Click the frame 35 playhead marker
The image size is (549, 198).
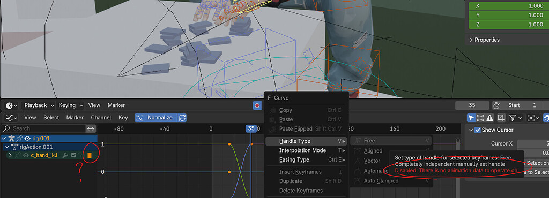pyautogui.click(x=251, y=128)
